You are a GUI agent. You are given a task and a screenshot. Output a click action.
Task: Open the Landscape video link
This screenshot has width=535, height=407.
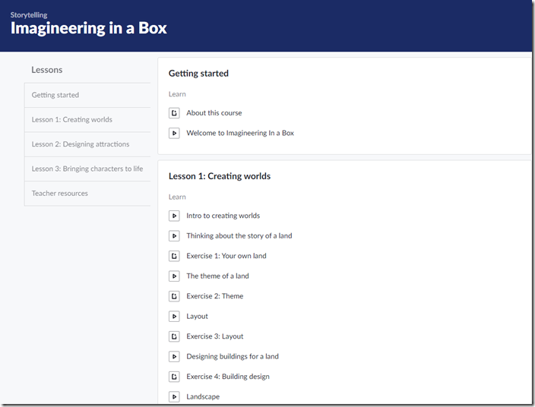pos(203,397)
